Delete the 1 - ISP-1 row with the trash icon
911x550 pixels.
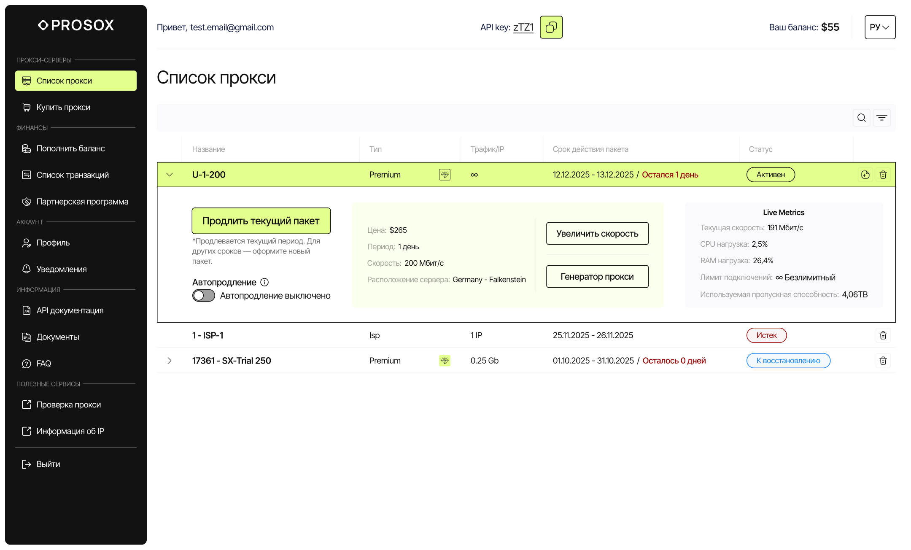tap(883, 335)
